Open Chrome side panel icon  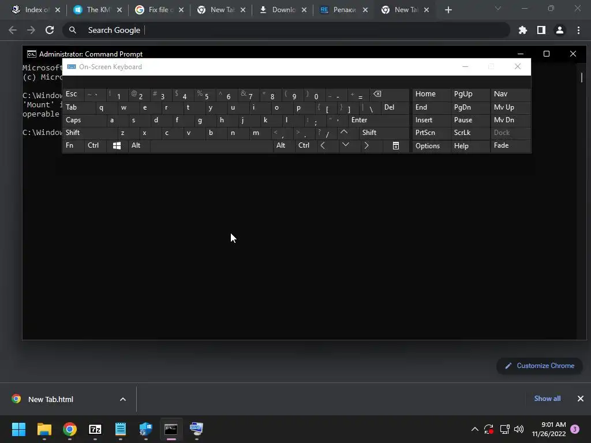(x=541, y=30)
